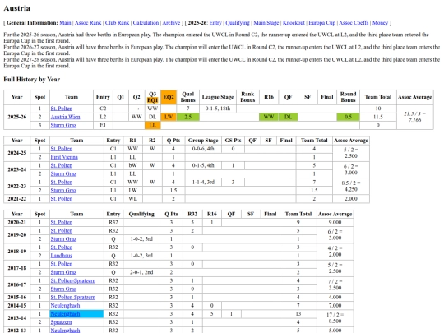Screen dimensions: 444x333
Task: Open the 2025-26 Entry link
Action: click(x=215, y=23)
